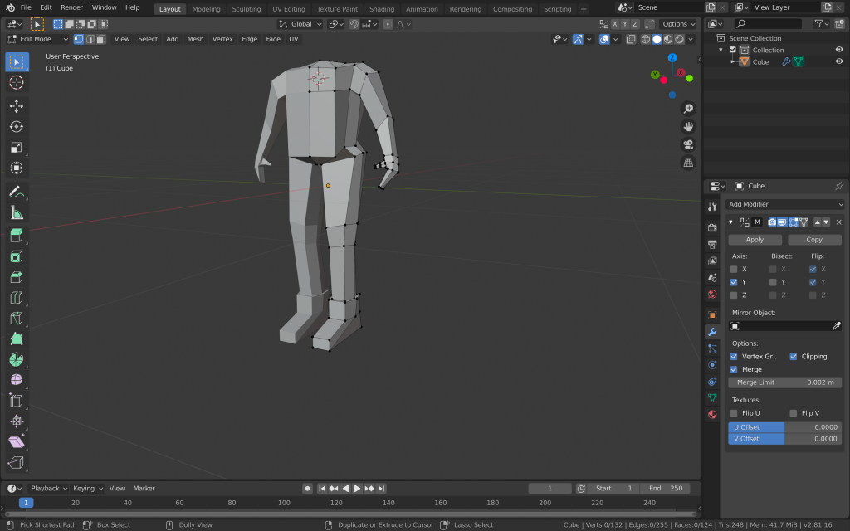This screenshot has width=850, height=531.
Task: Open the Add Modifier dropdown
Action: [x=785, y=204]
